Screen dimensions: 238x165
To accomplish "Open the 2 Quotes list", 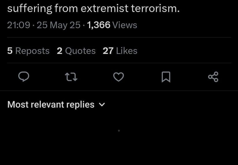I will coord(76,51).
